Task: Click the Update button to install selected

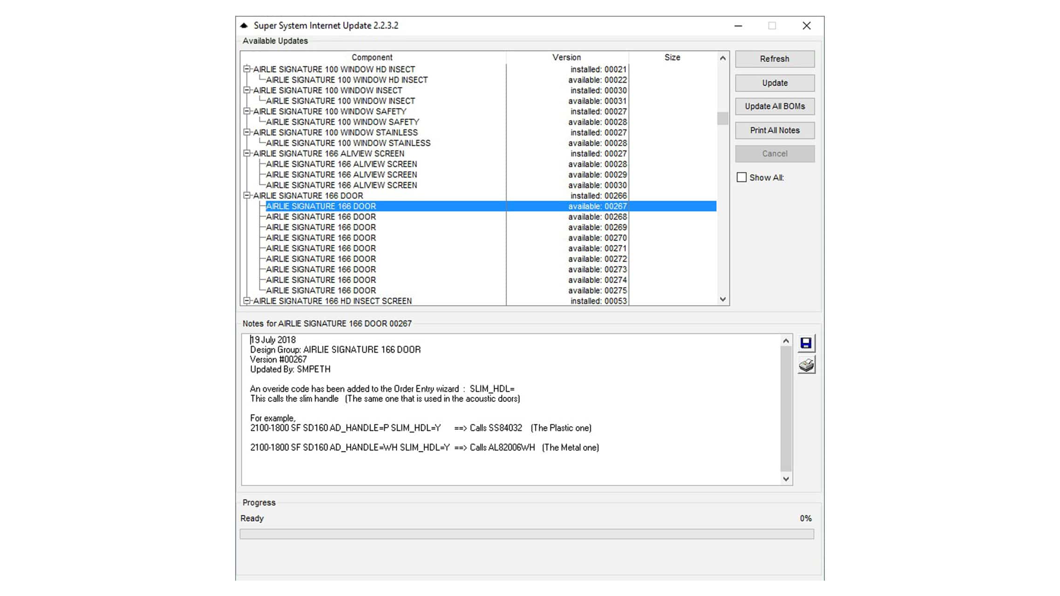Action: (775, 82)
